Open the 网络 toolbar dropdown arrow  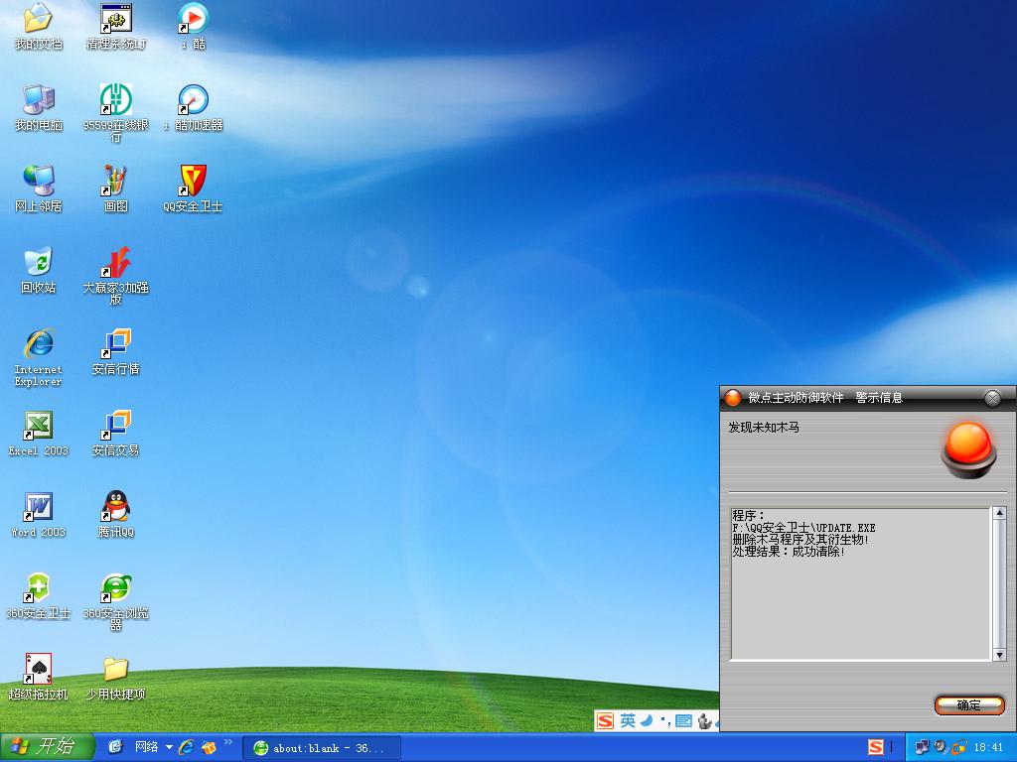169,747
